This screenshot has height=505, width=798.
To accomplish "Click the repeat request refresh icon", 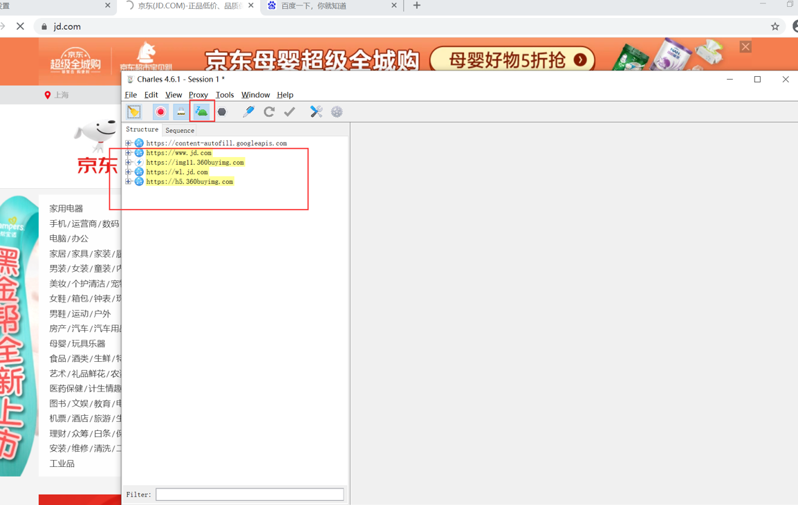I will click(269, 112).
